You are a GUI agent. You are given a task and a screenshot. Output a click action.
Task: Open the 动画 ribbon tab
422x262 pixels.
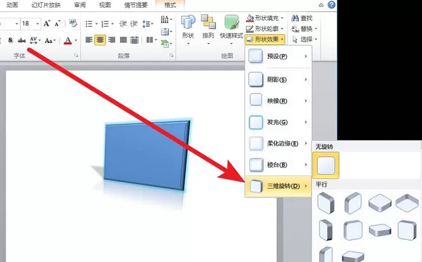tap(12, 4)
